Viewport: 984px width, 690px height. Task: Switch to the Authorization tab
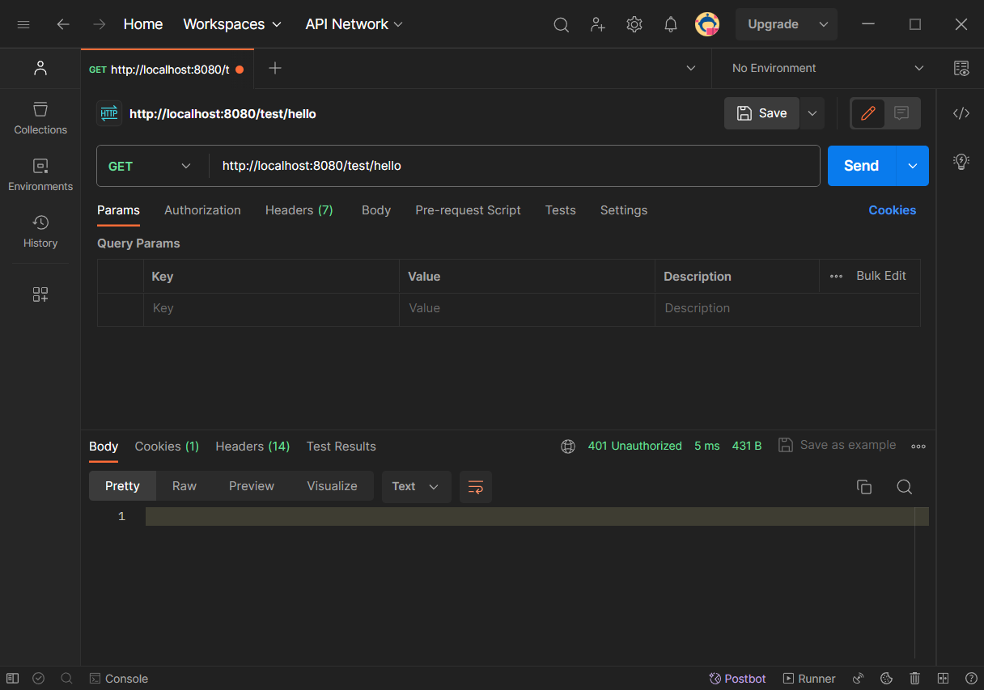[x=202, y=210]
